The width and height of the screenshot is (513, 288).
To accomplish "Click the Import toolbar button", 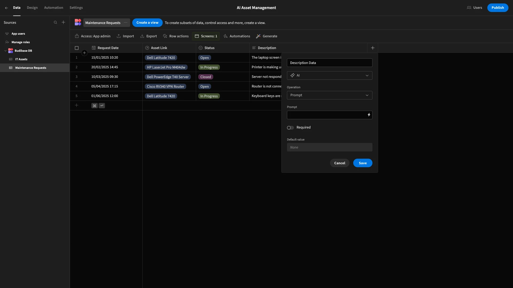I will [126, 36].
